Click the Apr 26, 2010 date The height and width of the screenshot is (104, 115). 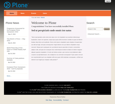point(11,53)
